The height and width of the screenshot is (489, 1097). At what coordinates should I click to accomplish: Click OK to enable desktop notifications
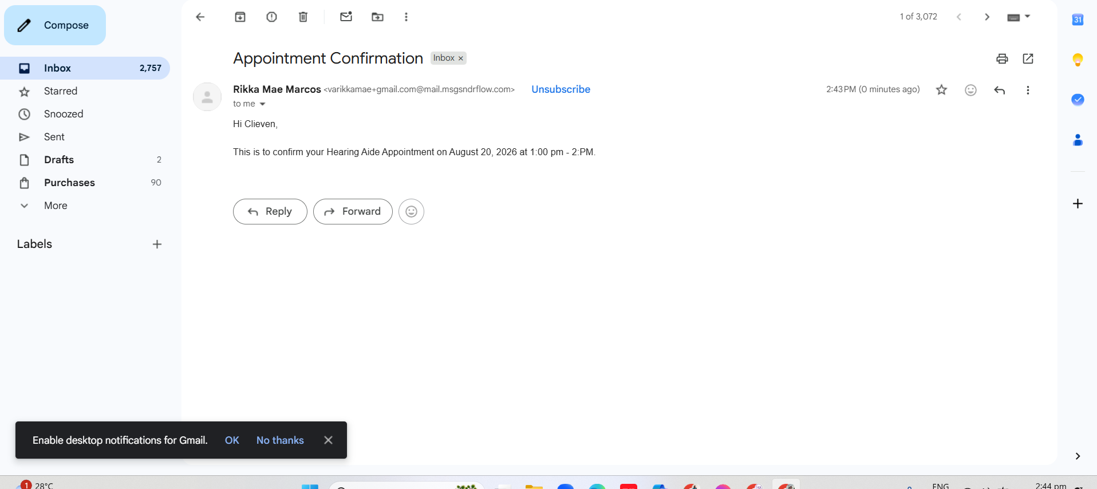[x=232, y=440]
